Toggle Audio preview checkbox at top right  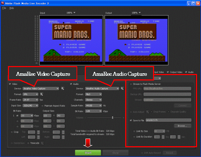click(186, 72)
